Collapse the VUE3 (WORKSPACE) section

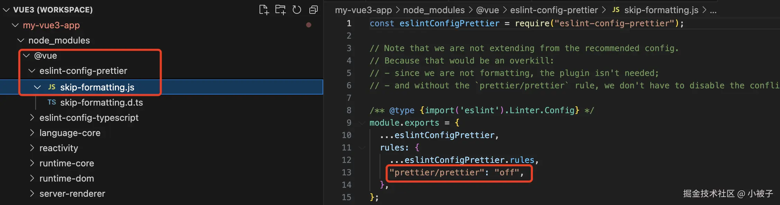[6, 10]
